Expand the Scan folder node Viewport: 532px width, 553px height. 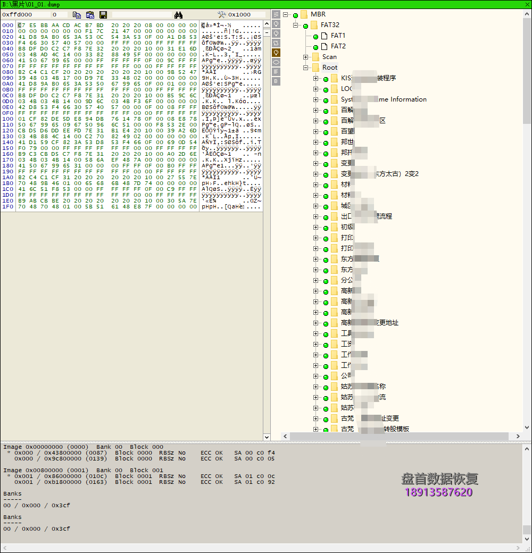tap(306, 57)
